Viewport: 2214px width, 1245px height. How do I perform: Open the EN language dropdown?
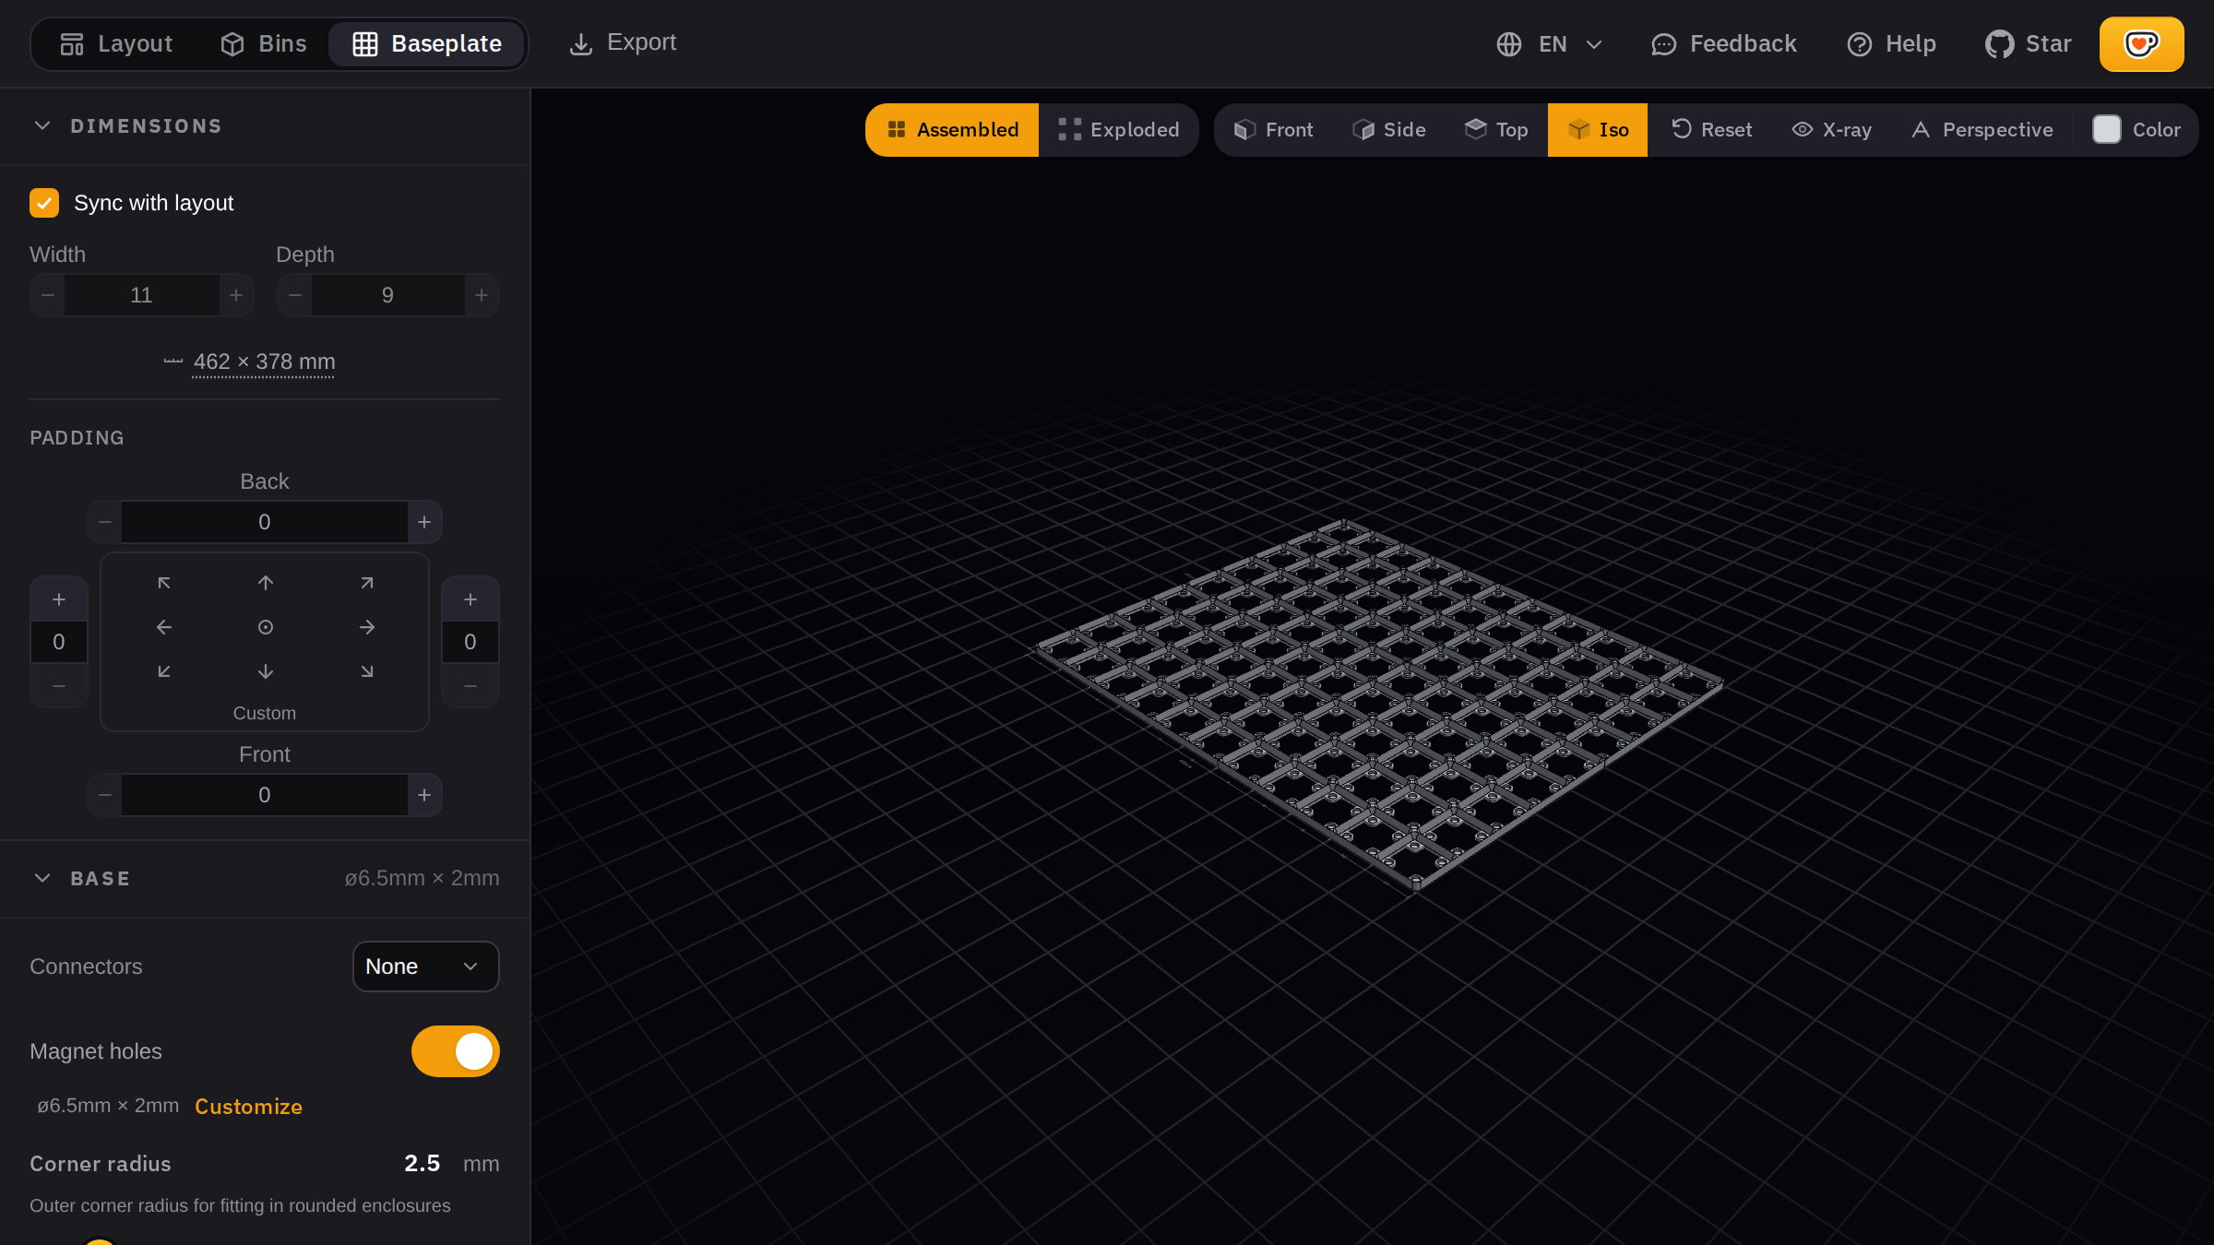(x=1550, y=43)
